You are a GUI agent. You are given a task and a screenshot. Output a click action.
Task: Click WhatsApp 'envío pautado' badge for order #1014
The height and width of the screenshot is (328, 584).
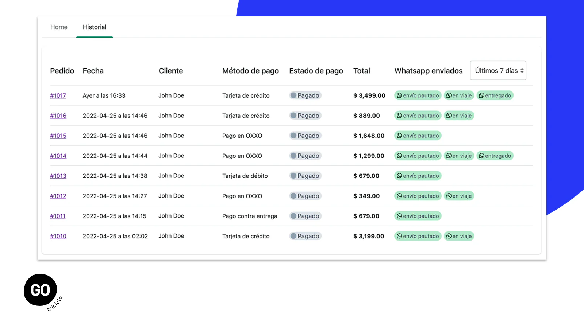(418, 156)
